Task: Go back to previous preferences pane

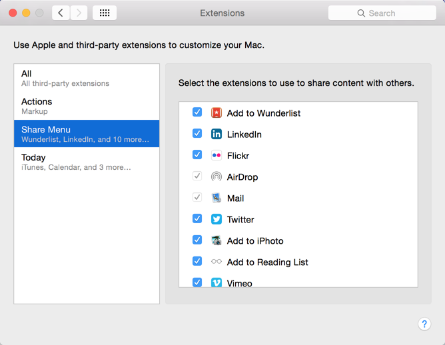Action: 61,13
